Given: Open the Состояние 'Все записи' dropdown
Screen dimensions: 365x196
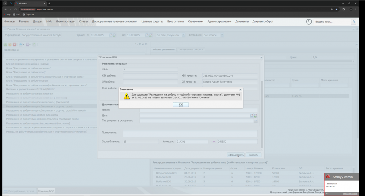Looking at the screenshot, I should (x=222, y=35).
